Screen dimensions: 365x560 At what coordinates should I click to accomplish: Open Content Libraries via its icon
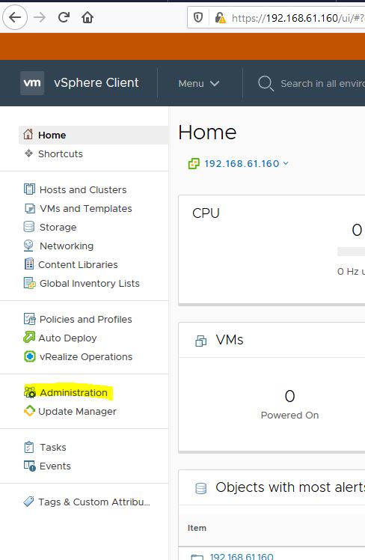[x=29, y=264]
